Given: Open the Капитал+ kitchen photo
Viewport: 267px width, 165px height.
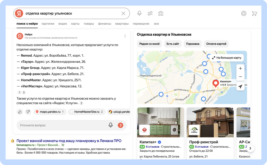Looking at the screenshot, I should (161, 122).
